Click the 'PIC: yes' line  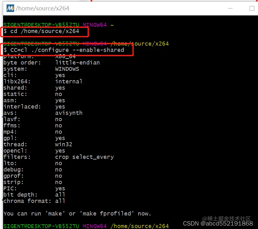[x=34, y=188]
